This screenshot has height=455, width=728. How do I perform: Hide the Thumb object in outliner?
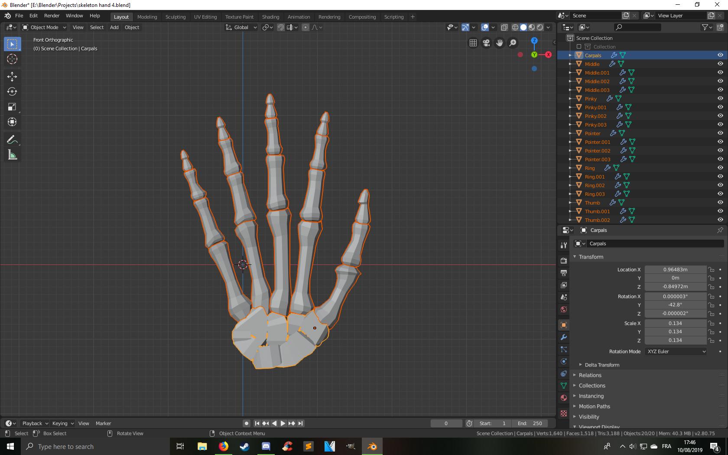720,202
